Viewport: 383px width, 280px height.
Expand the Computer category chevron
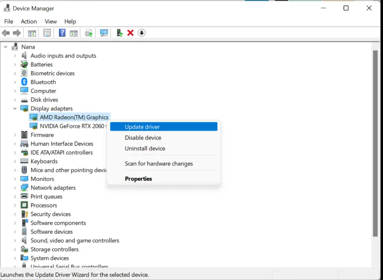(15, 91)
